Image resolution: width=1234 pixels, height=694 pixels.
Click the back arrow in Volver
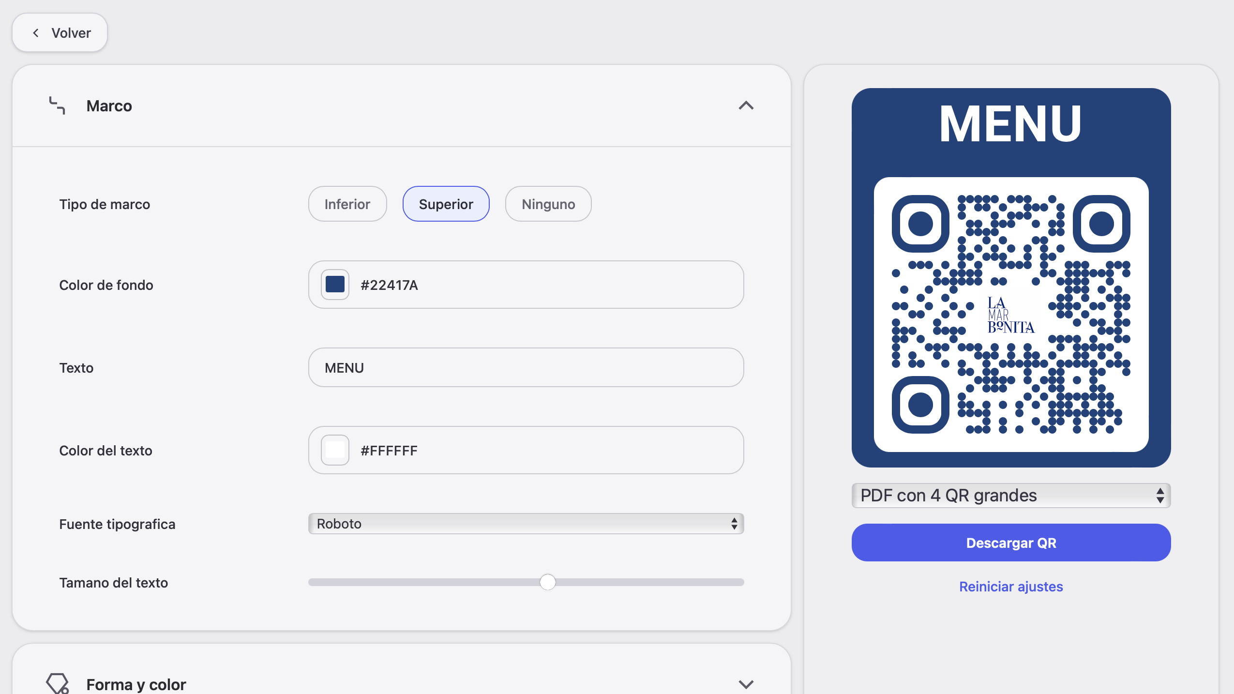35,32
